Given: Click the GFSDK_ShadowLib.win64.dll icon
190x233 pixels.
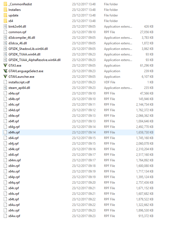Looking at the screenshot, I should (x=5, y=49).
